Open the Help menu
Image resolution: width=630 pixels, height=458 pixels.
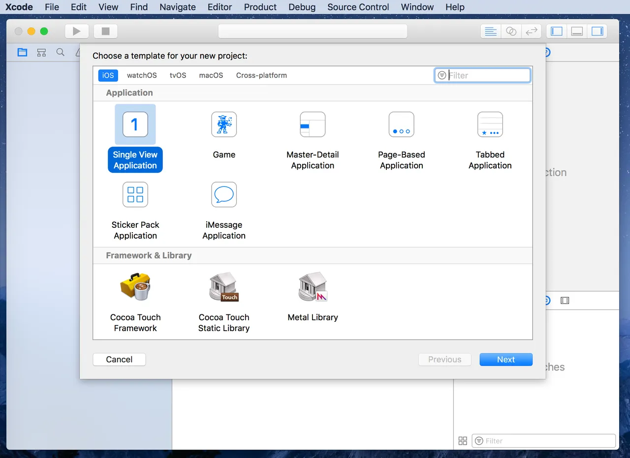[455, 7]
